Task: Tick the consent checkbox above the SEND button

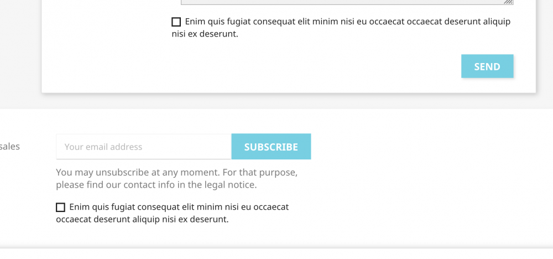Action: pyautogui.click(x=176, y=22)
